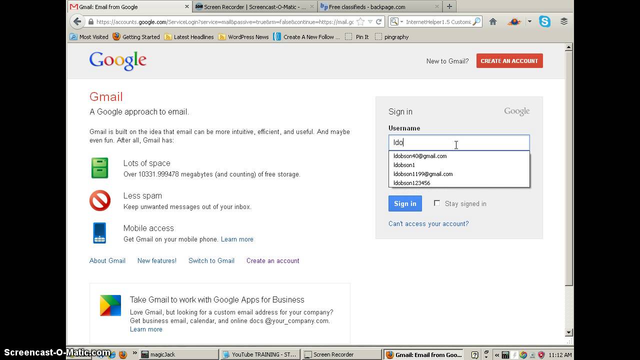Open the WordPress News bookmark folder
The image size is (640, 360).
243,36
